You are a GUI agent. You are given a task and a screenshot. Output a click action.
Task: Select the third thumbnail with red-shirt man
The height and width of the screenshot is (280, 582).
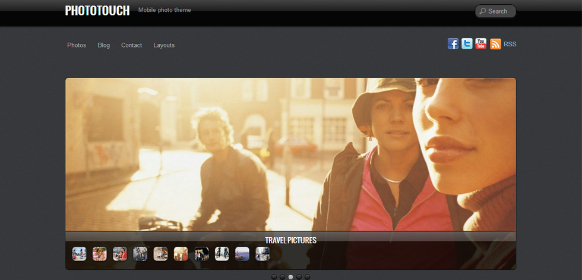pyautogui.click(x=120, y=254)
